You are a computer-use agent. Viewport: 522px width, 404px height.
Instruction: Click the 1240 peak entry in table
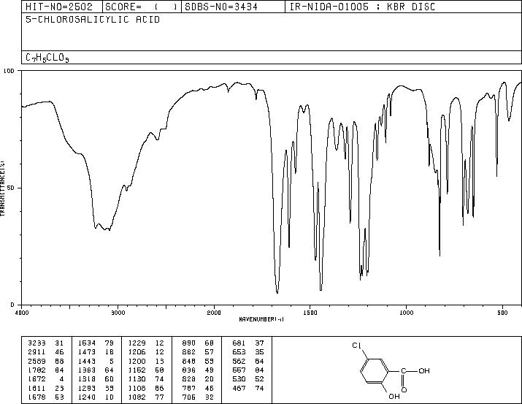click(96, 397)
